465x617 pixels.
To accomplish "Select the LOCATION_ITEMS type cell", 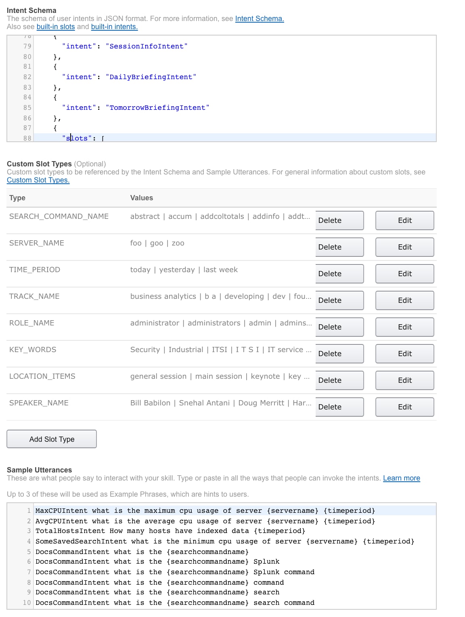I will [42, 376].
